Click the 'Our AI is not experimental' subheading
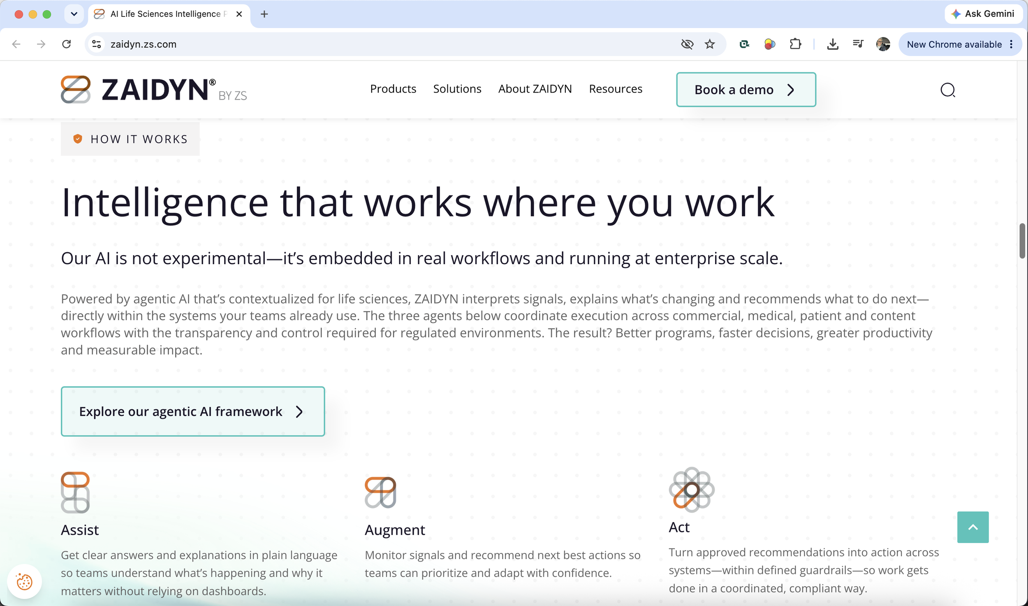 click(x=422, y=258)
